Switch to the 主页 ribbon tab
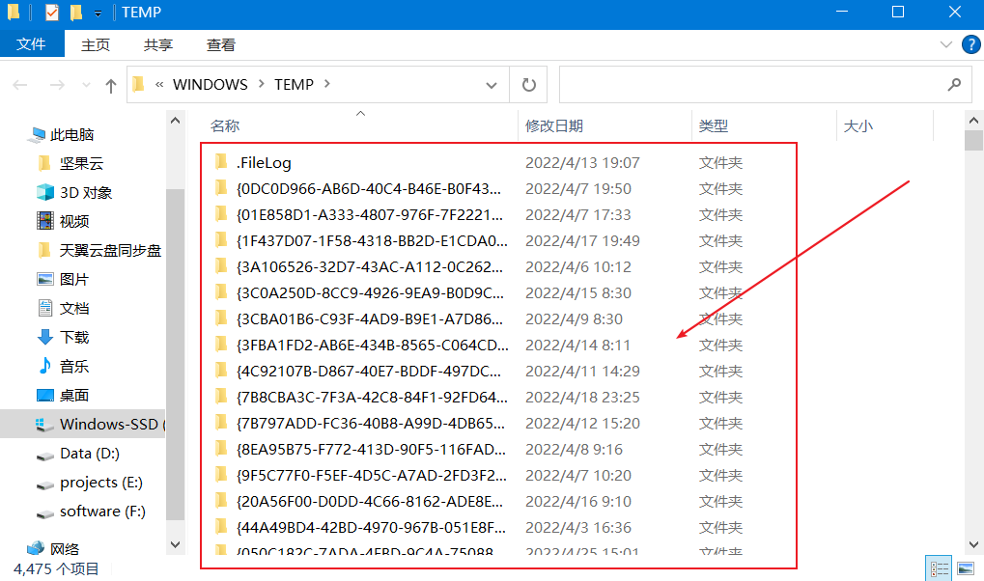The image size is (984, 581). coord(96,45)
